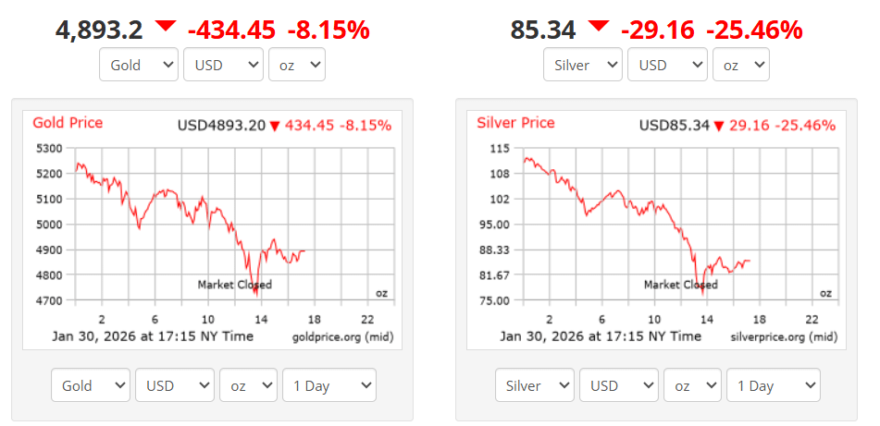Open the USD currency dropdown under the 85.34 price
Image resolution: width=880 pixels, height=426 pixels.
coord(667,66)
